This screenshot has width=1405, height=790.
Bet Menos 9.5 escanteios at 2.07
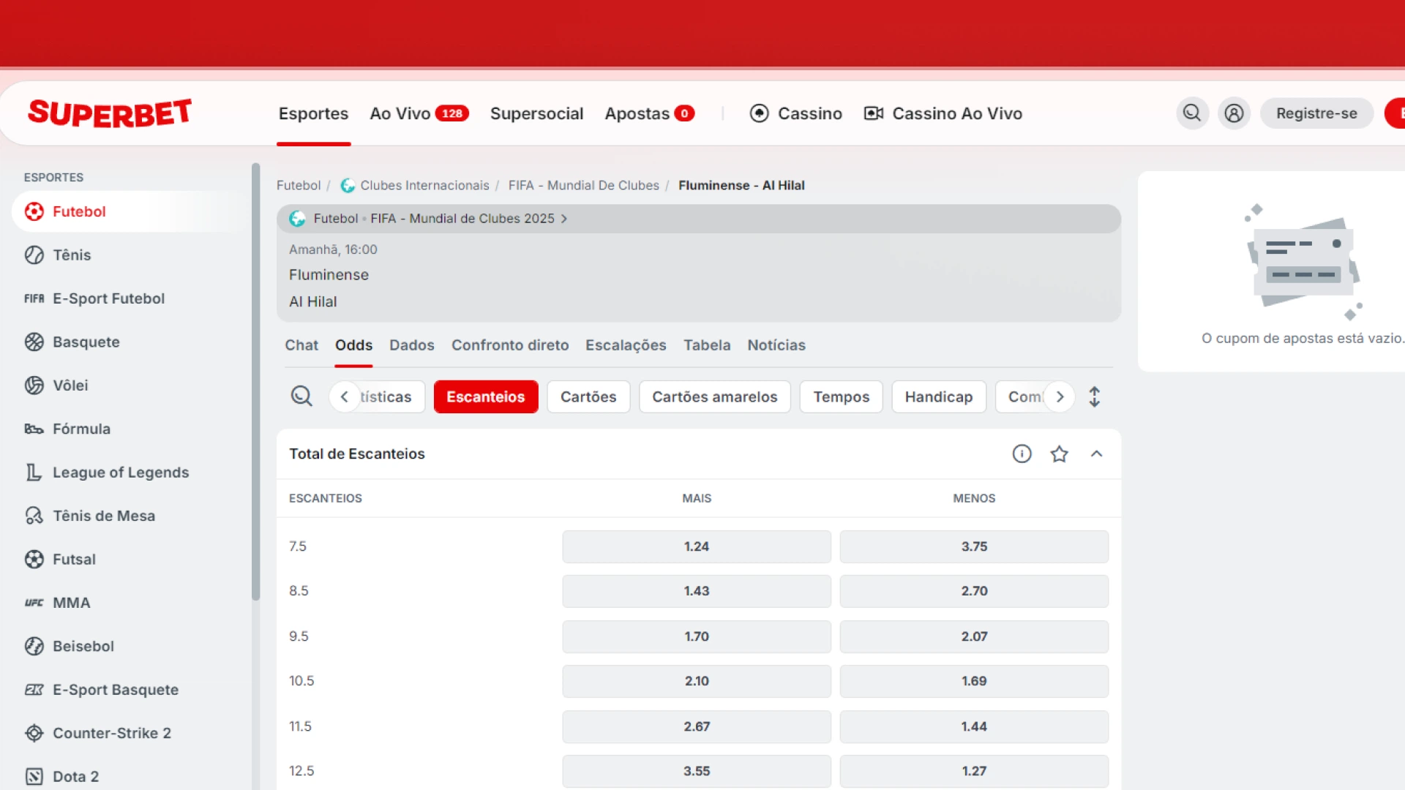(x=974, y=636)
